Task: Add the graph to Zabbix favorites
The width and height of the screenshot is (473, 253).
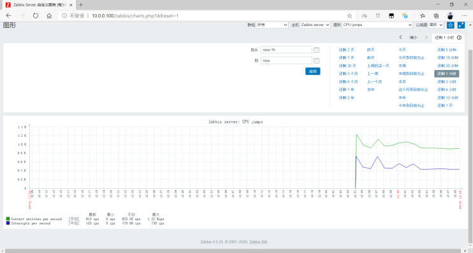Action: tap(451, 25)
